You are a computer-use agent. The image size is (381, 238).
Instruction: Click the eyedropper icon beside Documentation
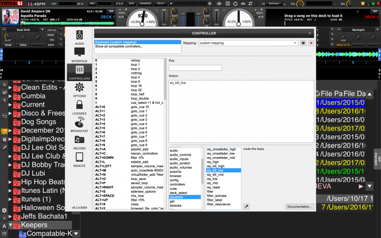click(x=246, y=207)
